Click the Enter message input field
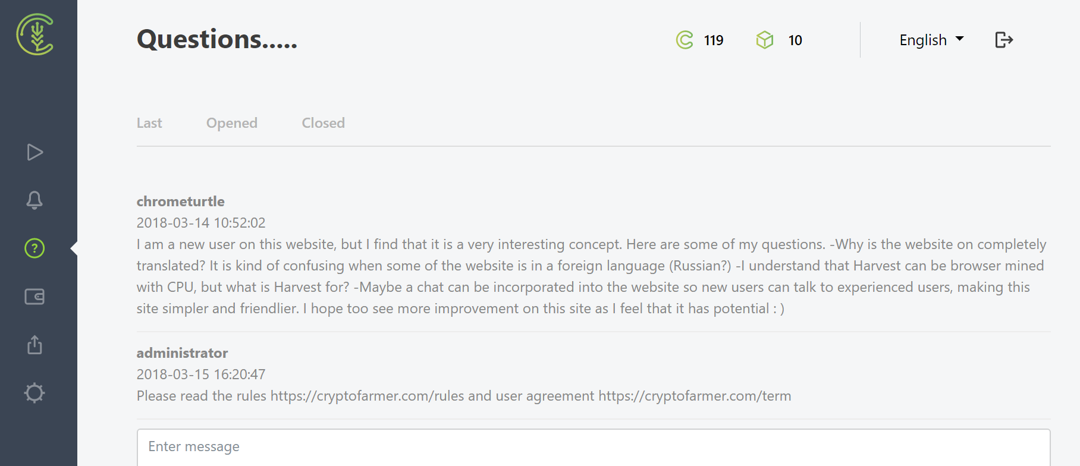This screenshot has width=1080, height=466. click(535, 446)
